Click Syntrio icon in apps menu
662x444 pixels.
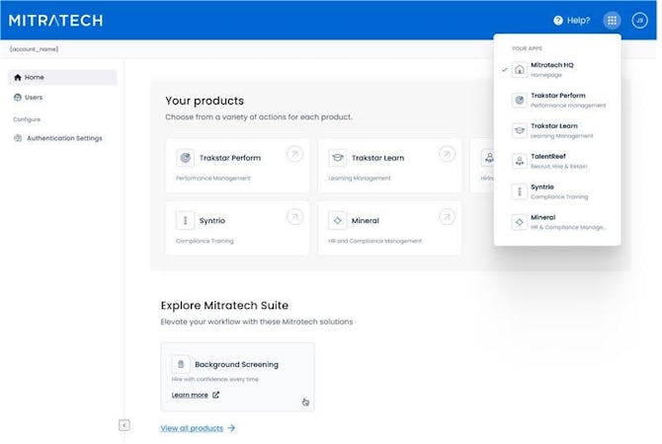[x=520, y=191]
